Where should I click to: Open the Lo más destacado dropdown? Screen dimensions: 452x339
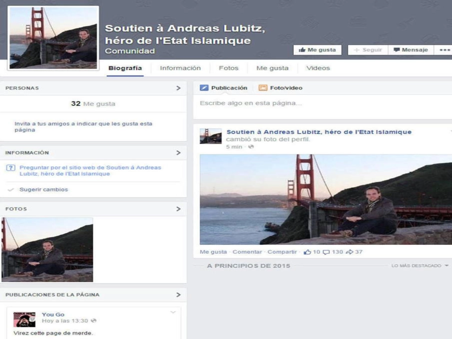coord(420,266)
